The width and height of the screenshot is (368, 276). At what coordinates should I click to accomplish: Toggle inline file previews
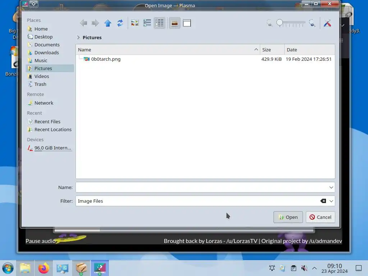pyautogui.click(x=174, y=23)
